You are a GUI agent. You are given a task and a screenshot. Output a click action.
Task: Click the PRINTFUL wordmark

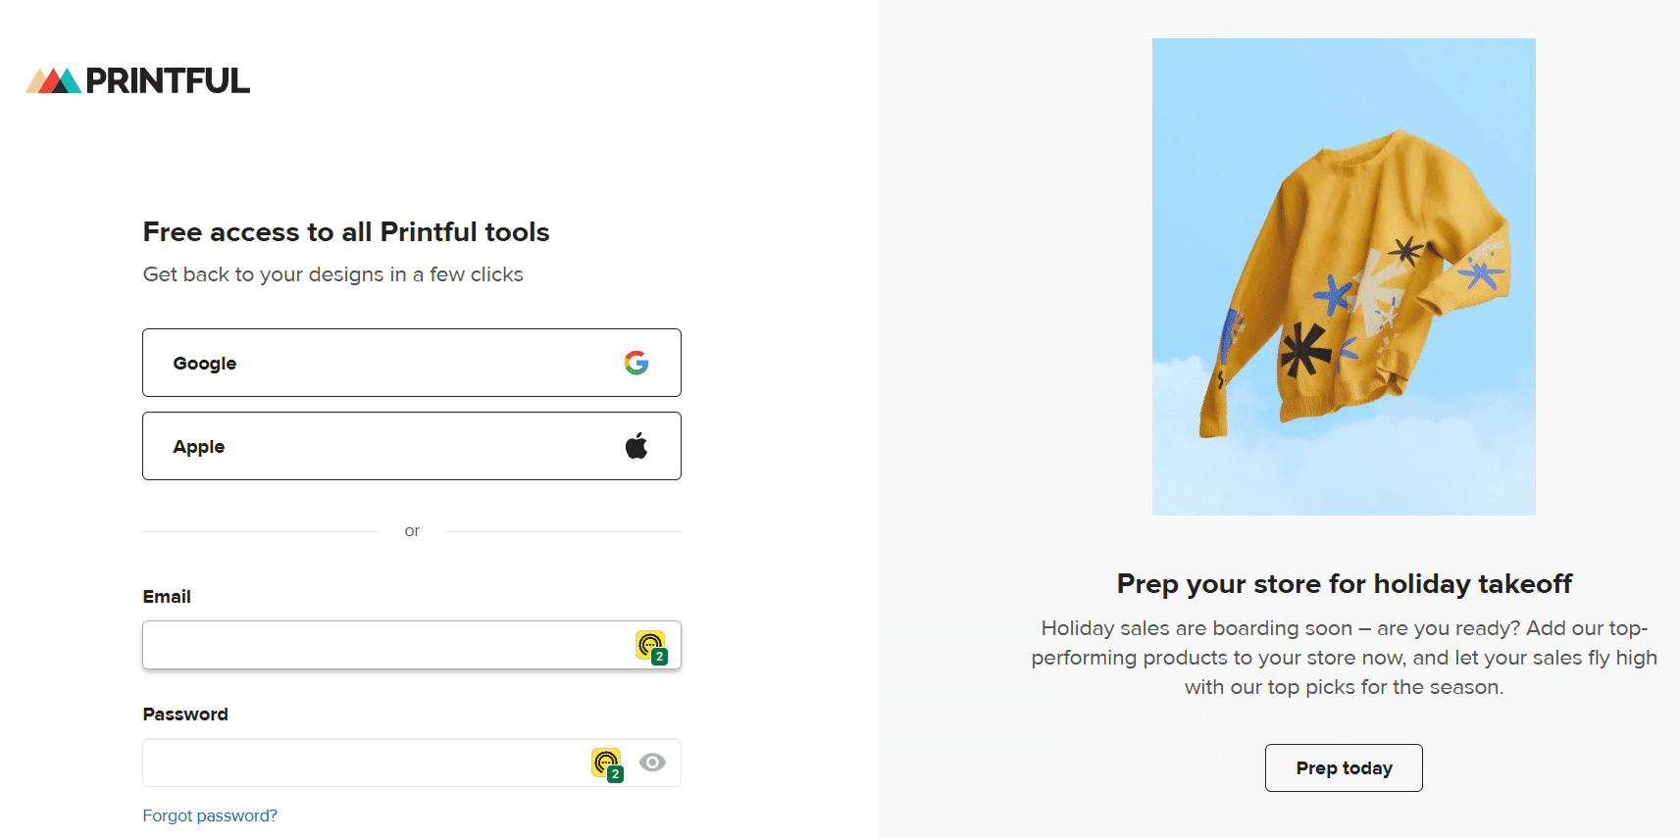coord(167,80)
